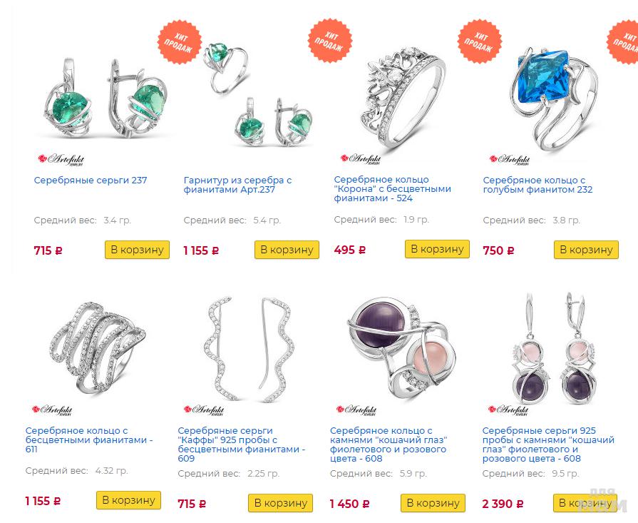638x523 pixels.
Task: Click the Artefakt logo under ring 611
Action: click(x=52, y=410)
